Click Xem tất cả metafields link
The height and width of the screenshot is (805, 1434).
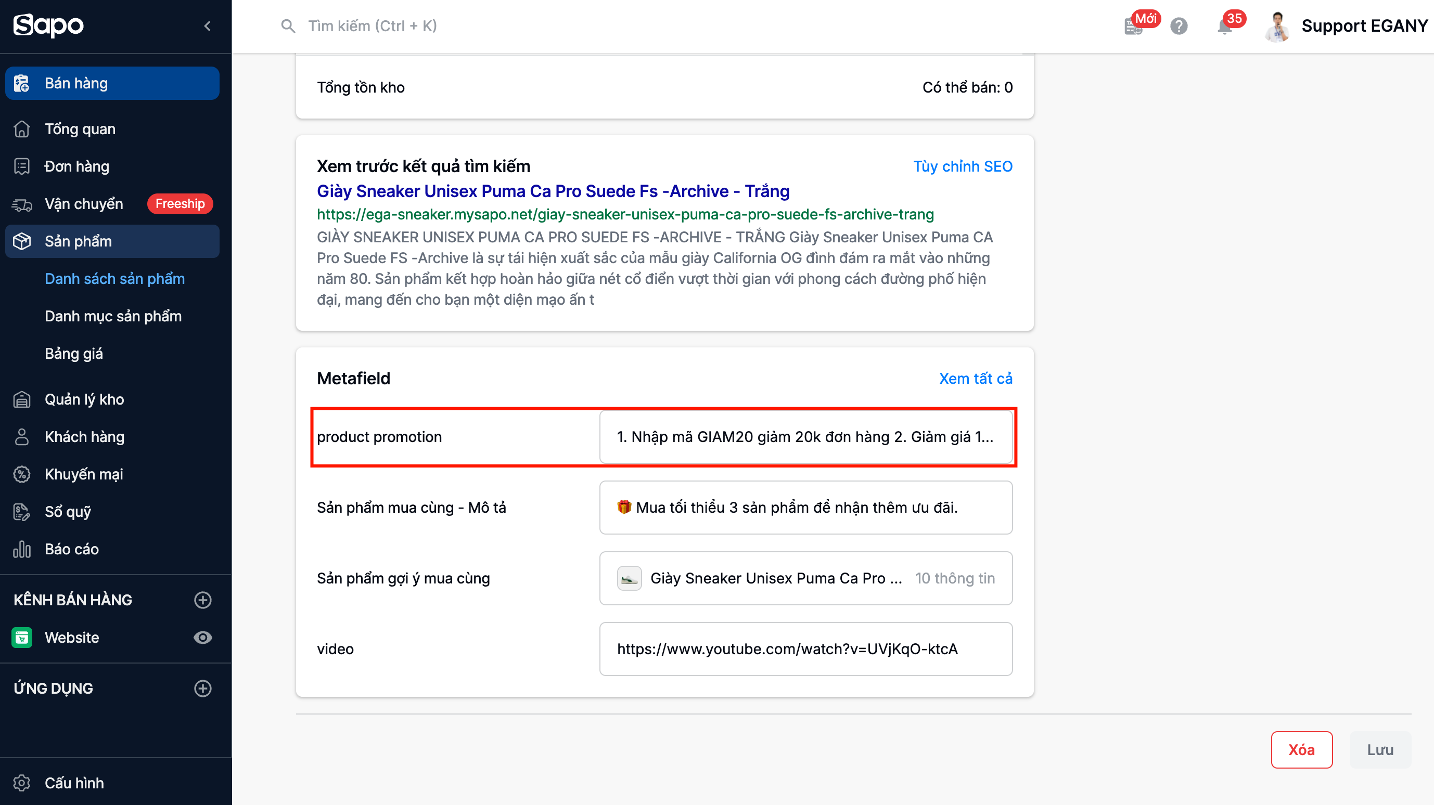point(975,378)
